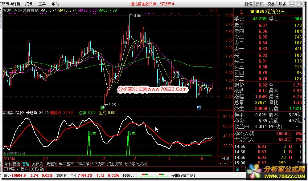308x181 pixels.
Task: Click the 关联报价 tab
Action: [x=38, y=169]
